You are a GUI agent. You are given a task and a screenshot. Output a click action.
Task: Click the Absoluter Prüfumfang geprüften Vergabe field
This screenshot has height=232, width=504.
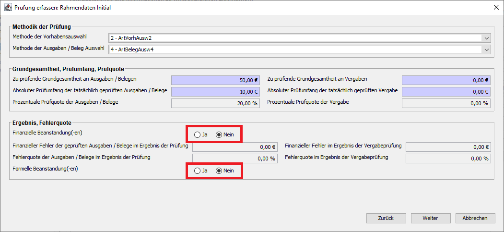pos(446,92)
